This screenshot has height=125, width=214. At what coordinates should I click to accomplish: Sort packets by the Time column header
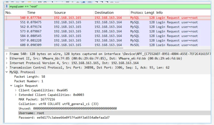(x=31, y=13)
